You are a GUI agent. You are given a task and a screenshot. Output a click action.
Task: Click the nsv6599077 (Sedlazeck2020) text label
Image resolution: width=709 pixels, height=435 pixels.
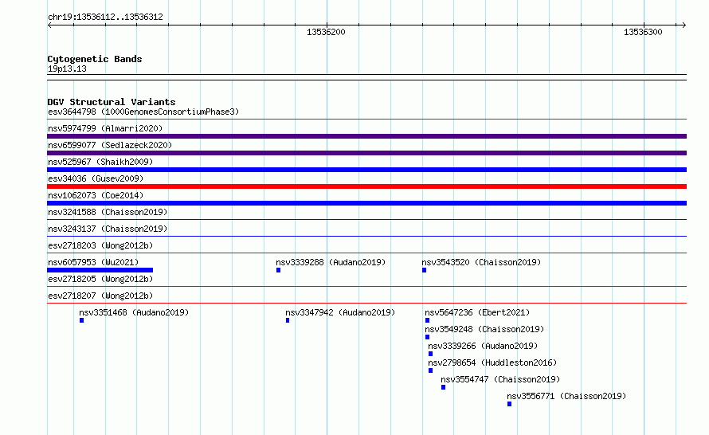tap(110, 145)
